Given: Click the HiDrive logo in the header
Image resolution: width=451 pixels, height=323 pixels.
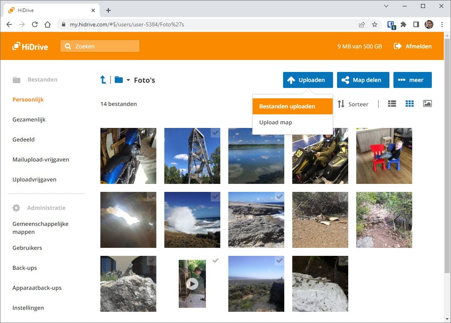Looking at the screenshot, I should 30,46.
